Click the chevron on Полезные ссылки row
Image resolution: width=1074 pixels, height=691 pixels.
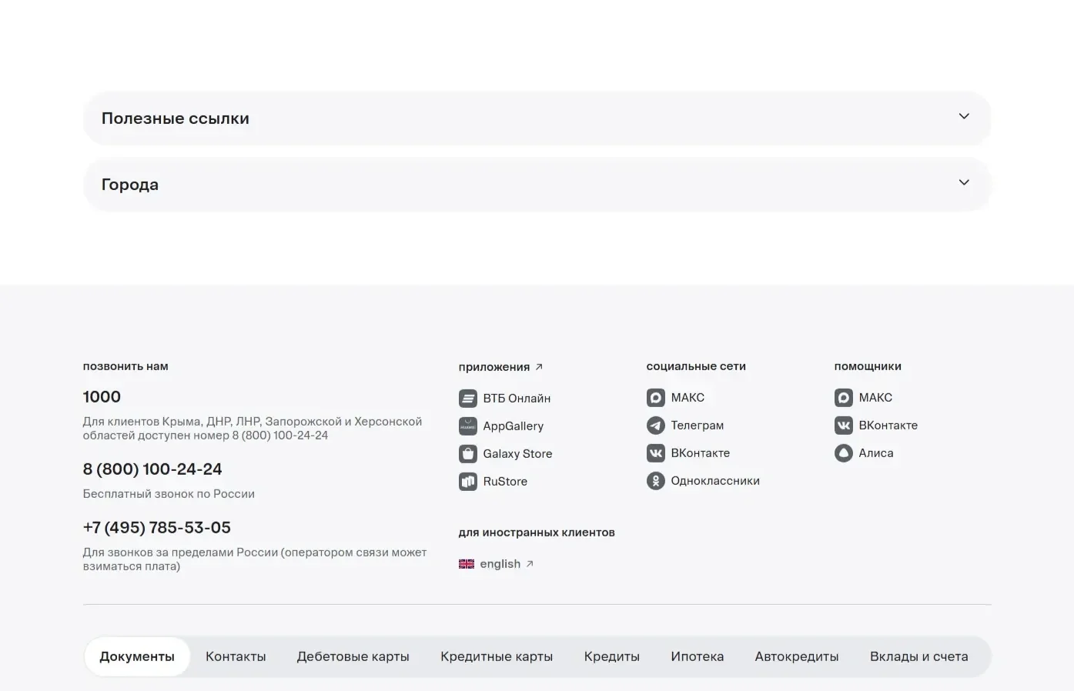[x=964, y=117]
